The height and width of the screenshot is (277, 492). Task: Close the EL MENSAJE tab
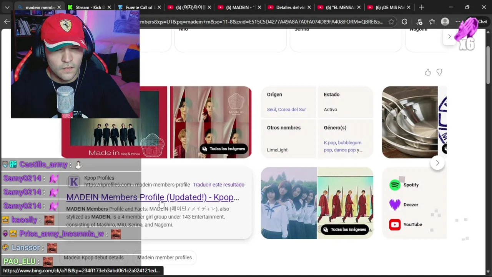point(359,7)
